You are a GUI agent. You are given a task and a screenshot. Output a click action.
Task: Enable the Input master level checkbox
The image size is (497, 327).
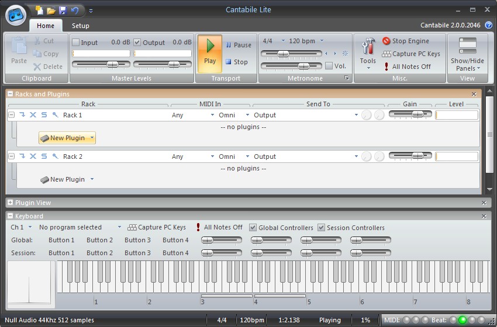[x=76, y=42]
